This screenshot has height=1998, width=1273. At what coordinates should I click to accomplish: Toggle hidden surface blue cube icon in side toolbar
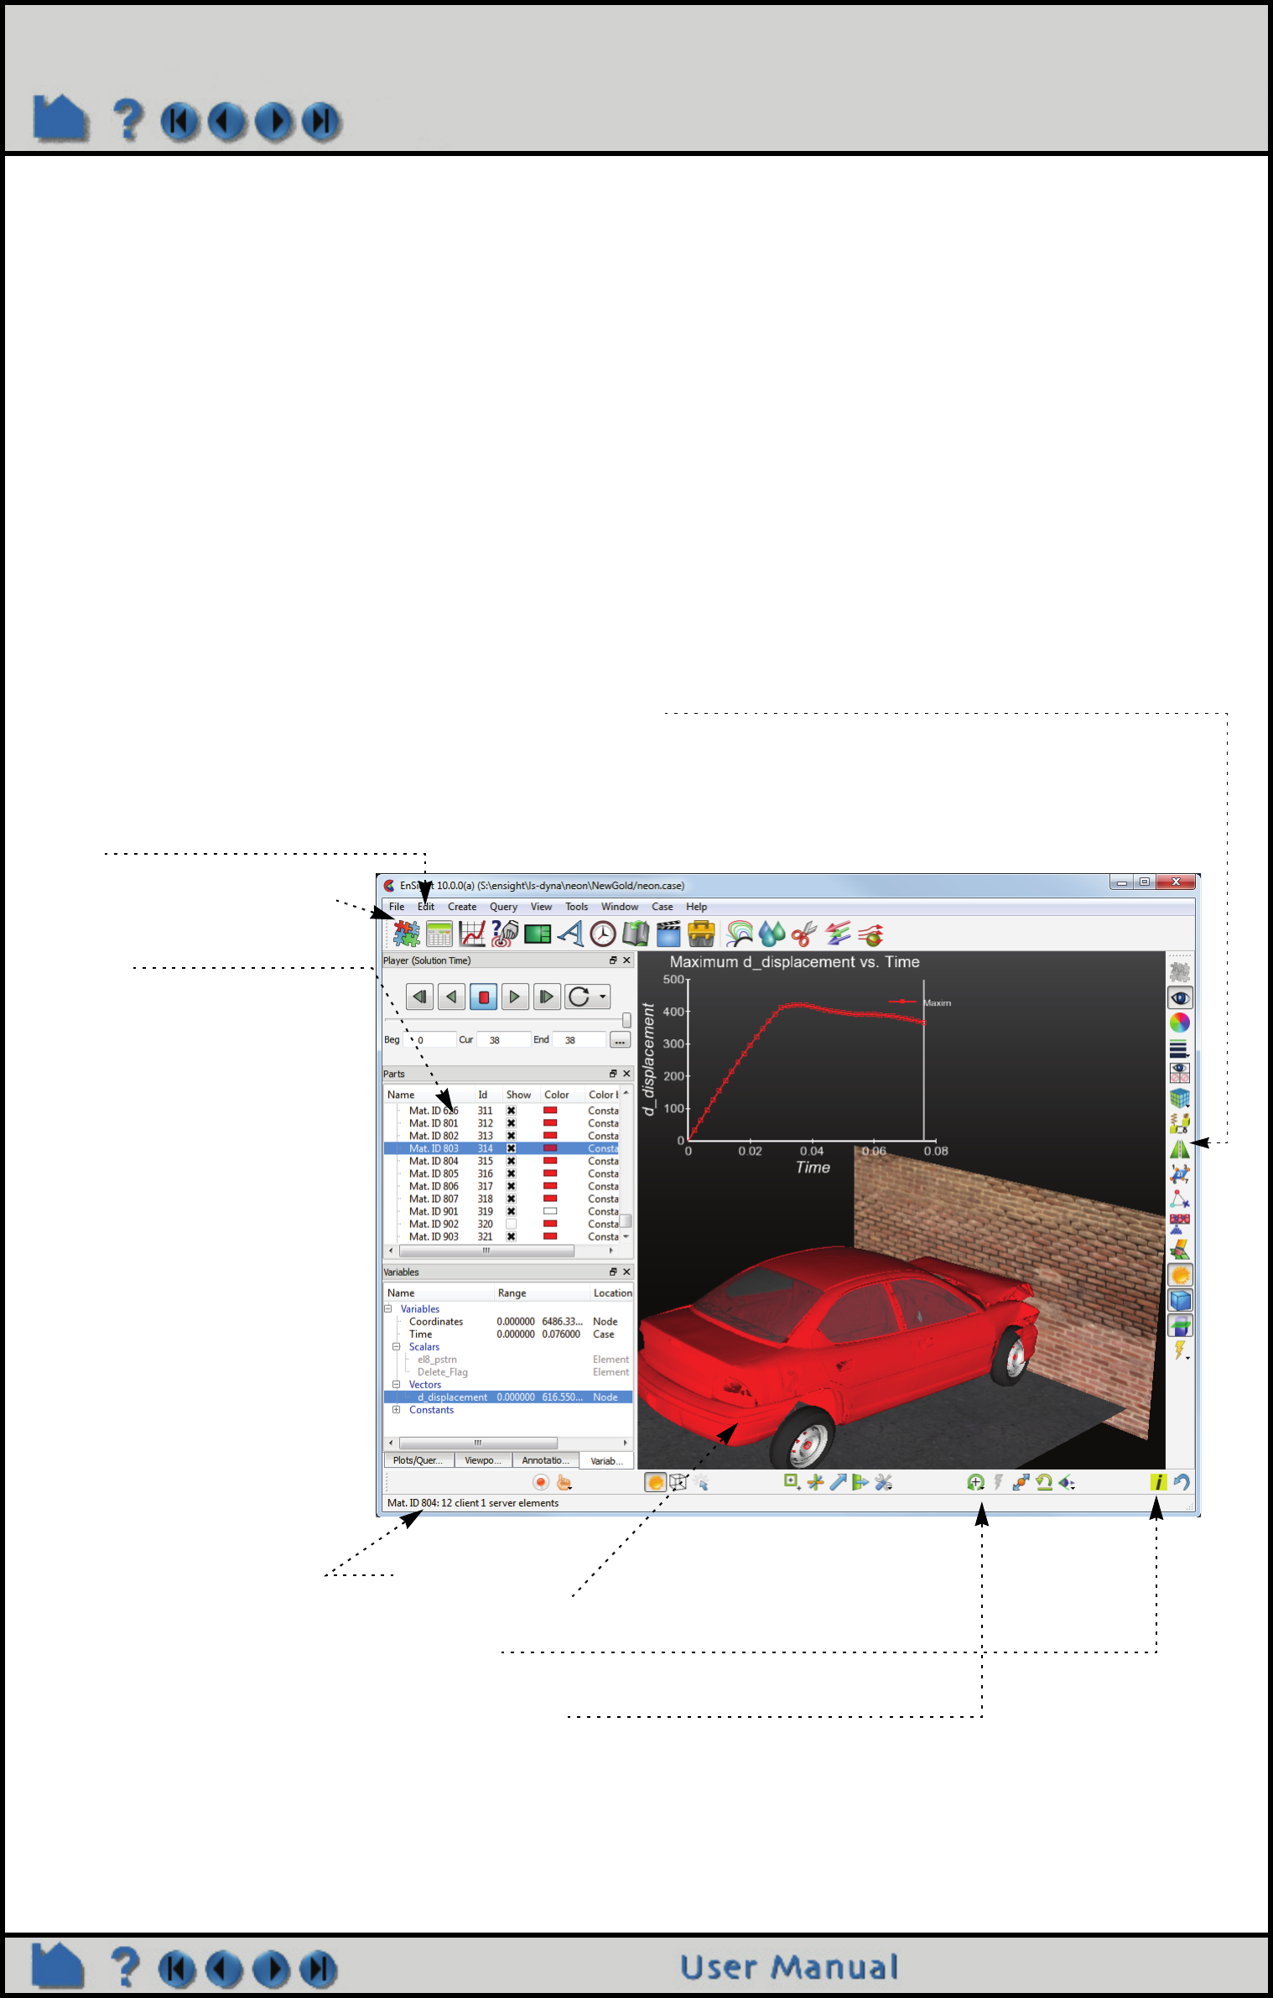click(1180, 1300)
